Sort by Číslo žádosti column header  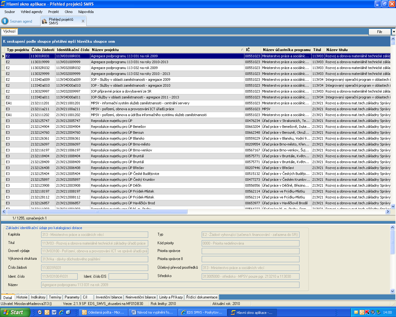tap(43, 50)
